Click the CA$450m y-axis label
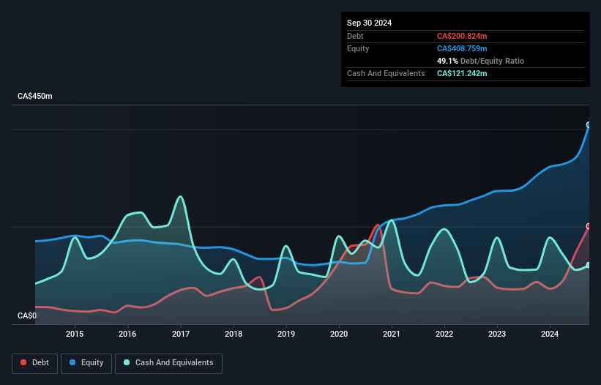 35,96
